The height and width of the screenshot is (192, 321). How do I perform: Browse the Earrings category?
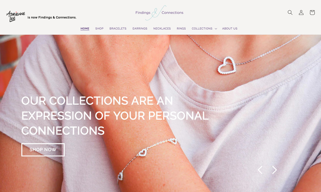click(x=140, y=28)
